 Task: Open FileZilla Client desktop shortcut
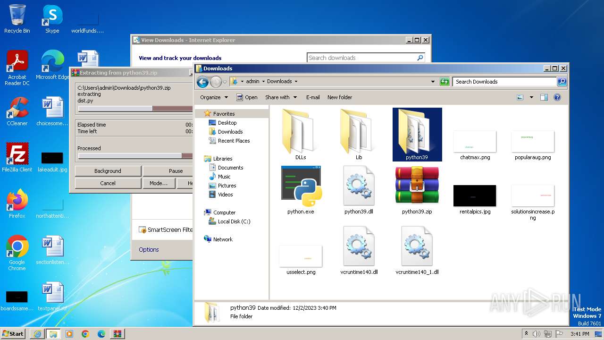[17, 158]
